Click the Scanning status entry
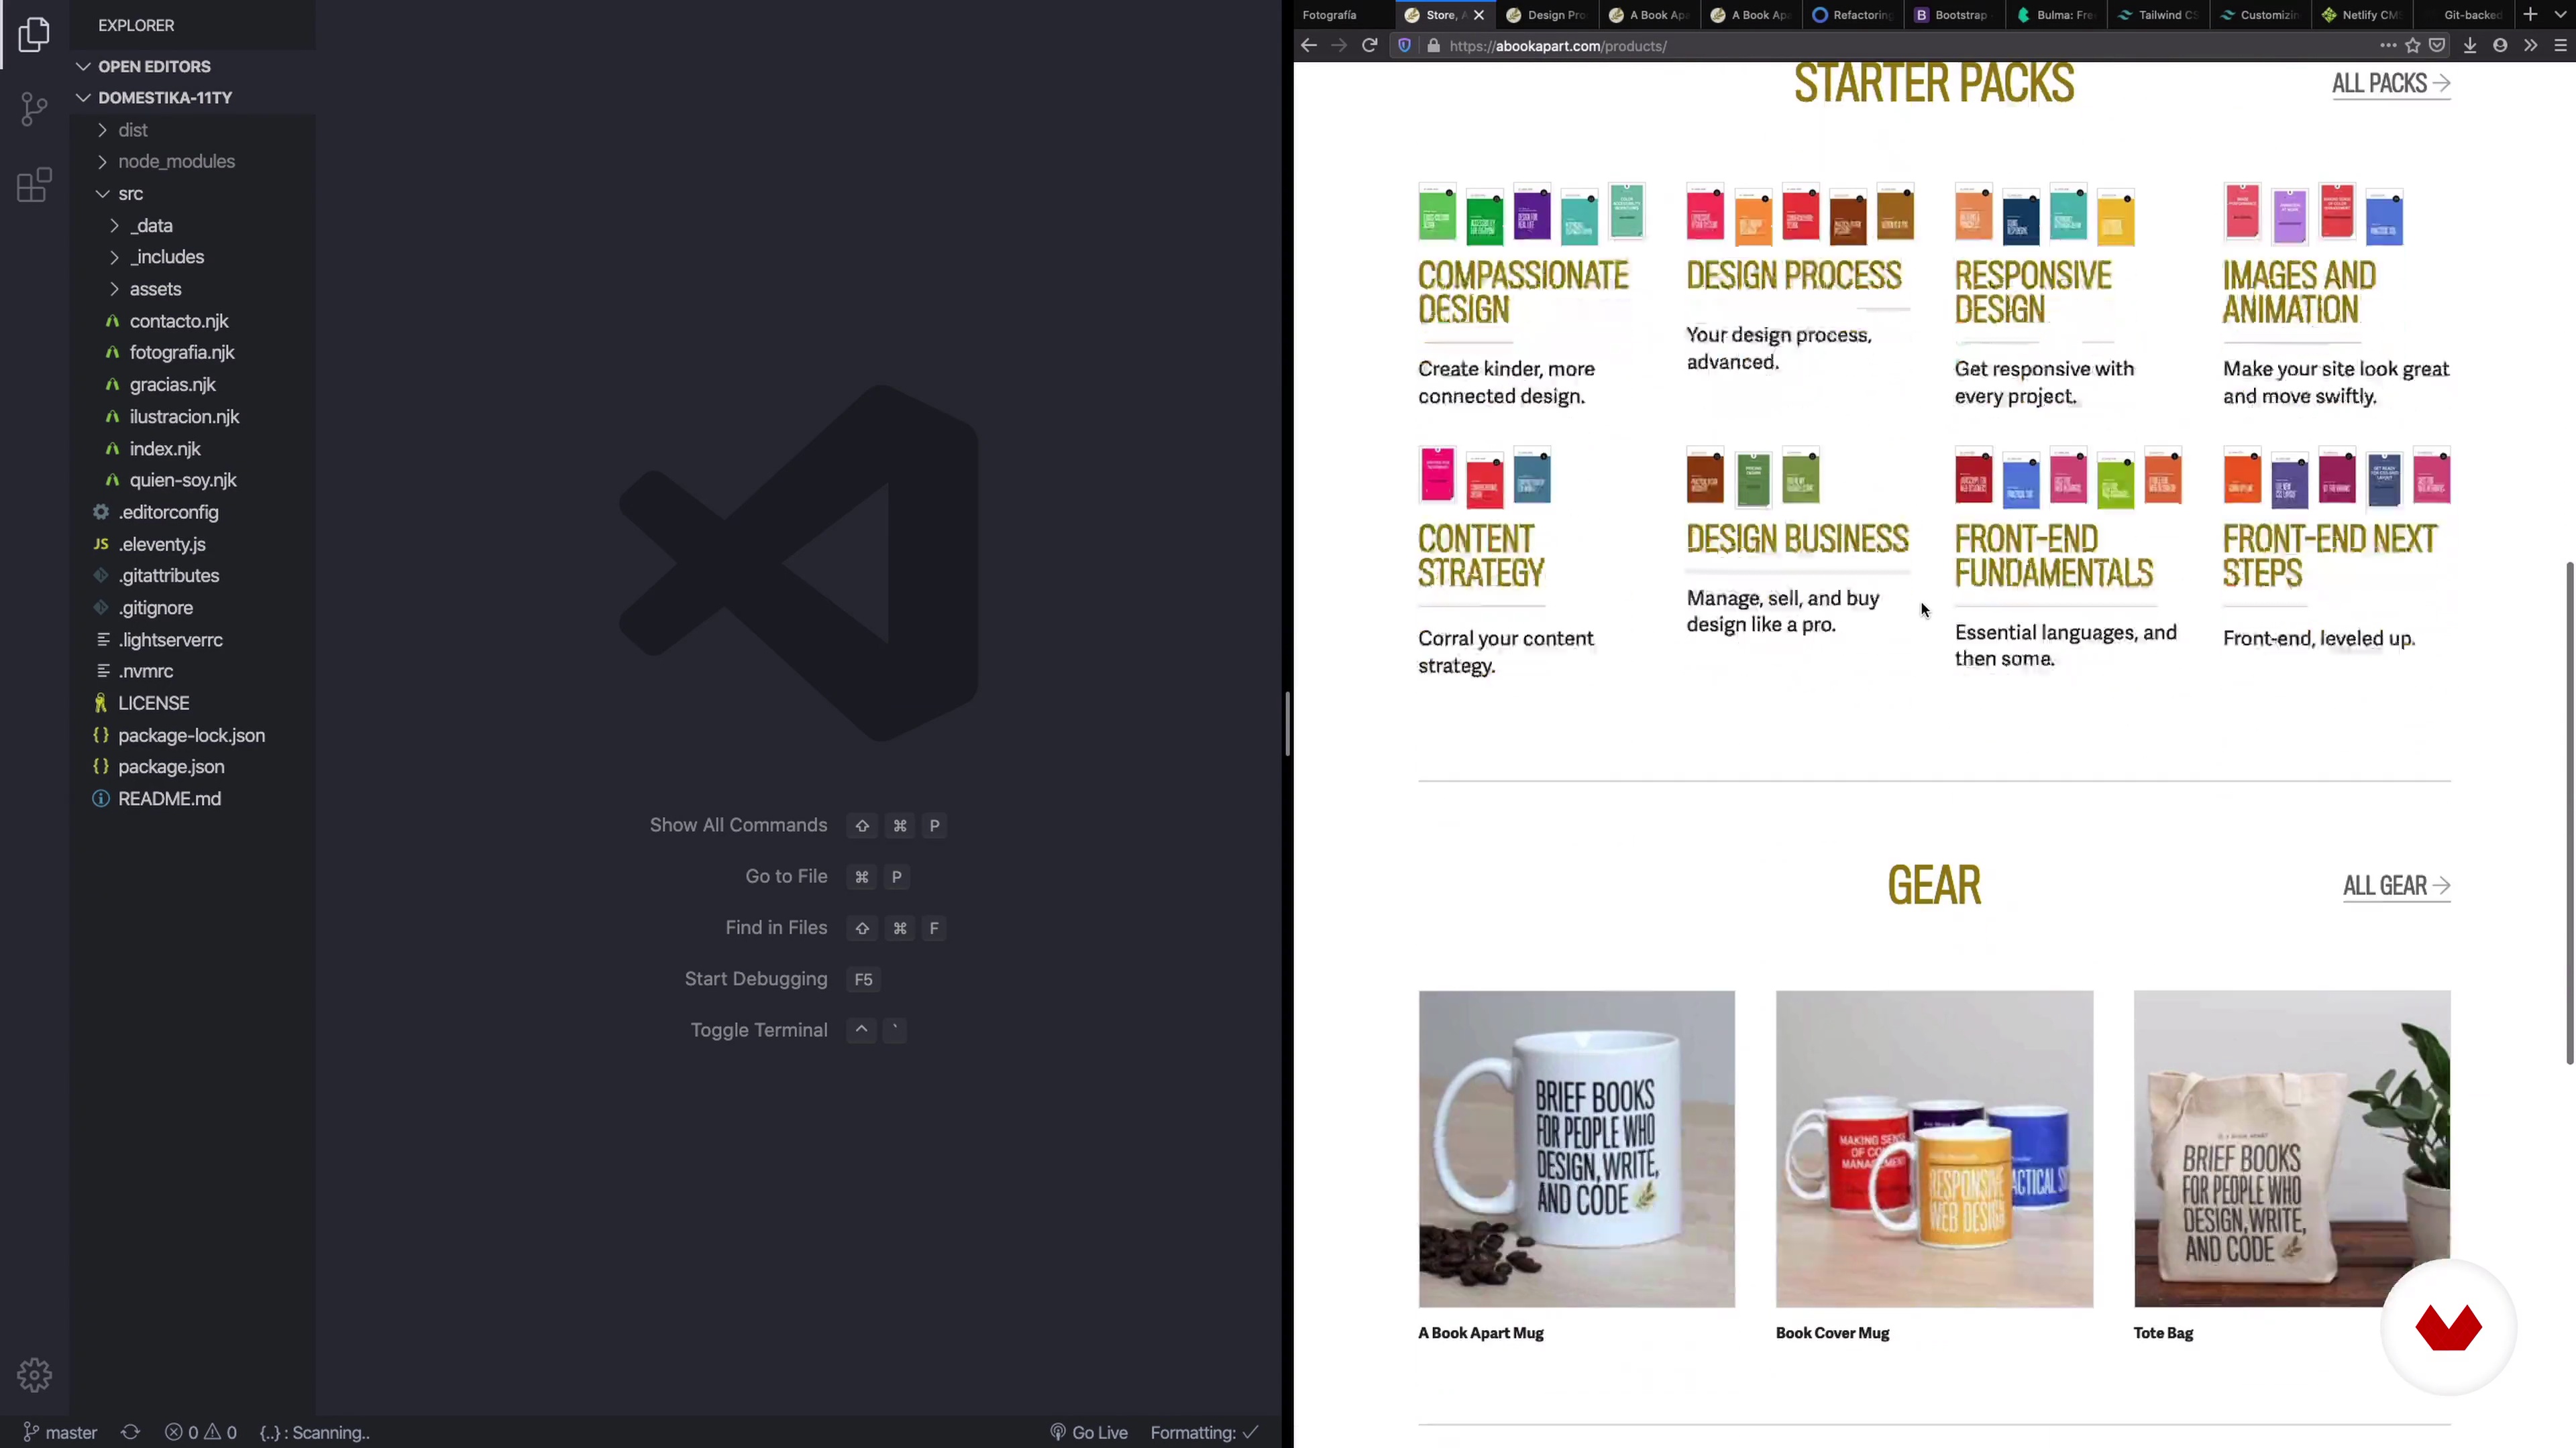This screenshot has height=1448, width=2576. (x=315, y=1432)
